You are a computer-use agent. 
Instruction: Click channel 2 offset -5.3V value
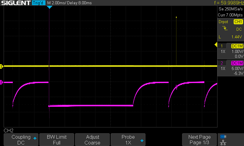pyautogui.click(x=239, y=73)
